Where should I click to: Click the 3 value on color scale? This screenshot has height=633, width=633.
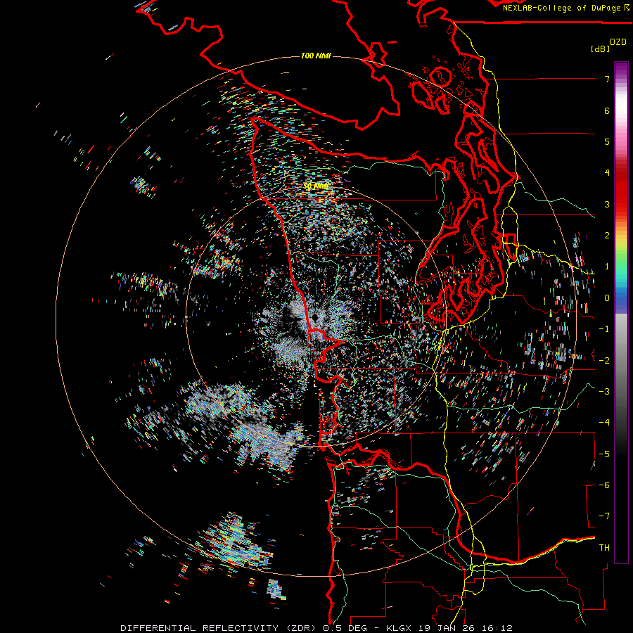(607, 204)
